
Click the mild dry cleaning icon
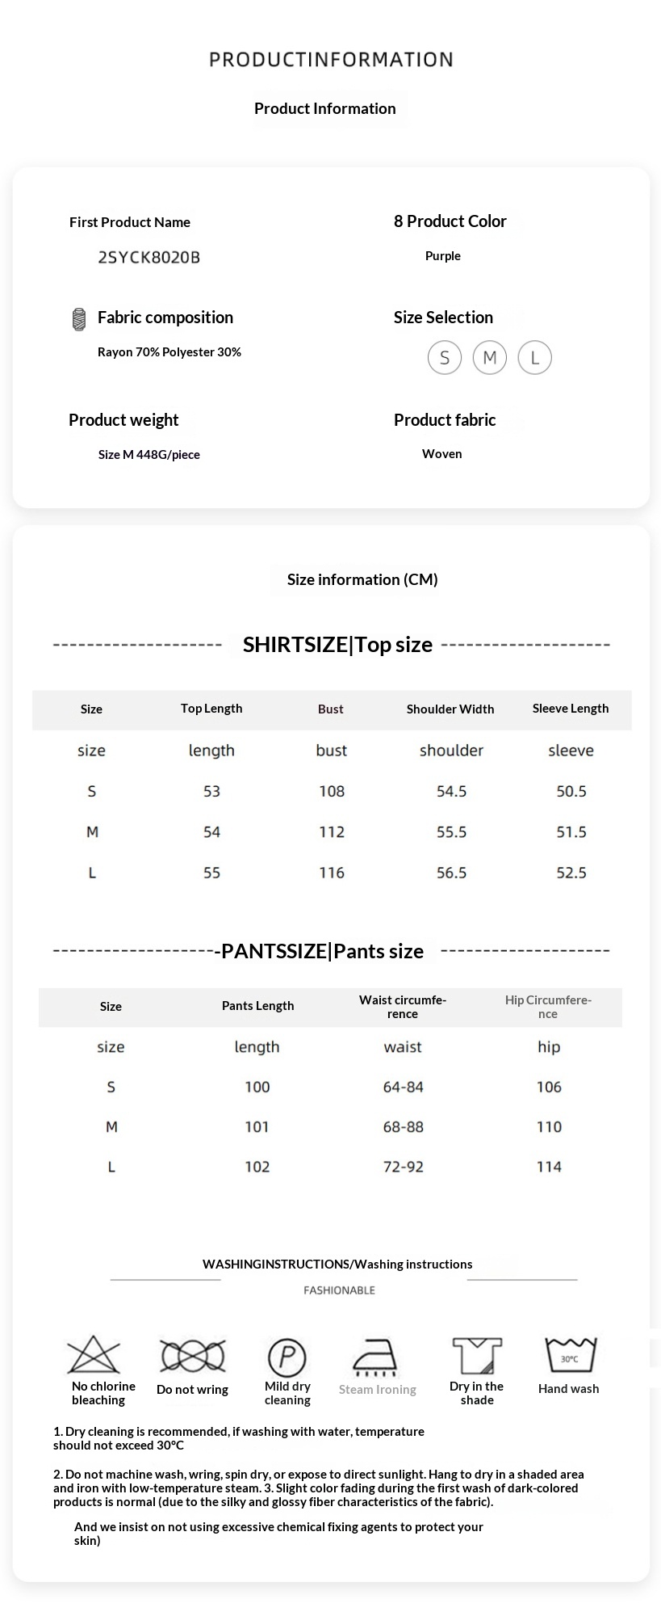[x=287, y=1357]
